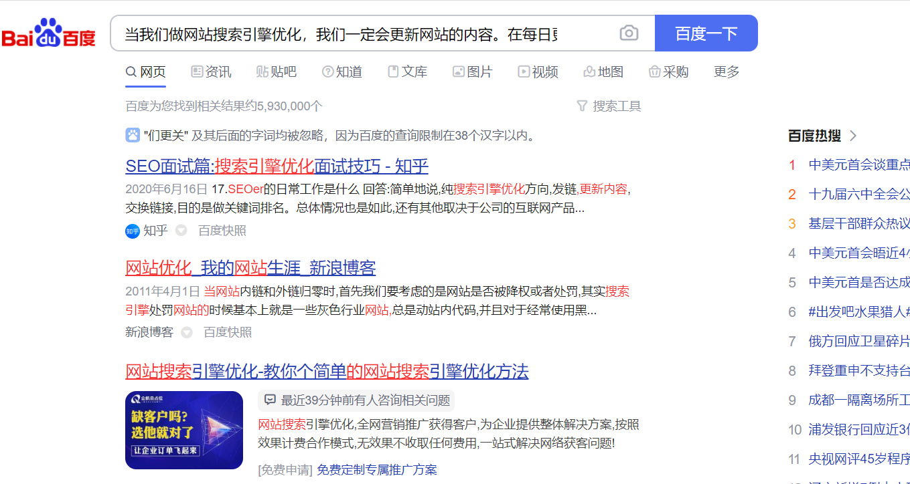Open the 采购 tab
This screenshot has width=910, height=484.
668,72
